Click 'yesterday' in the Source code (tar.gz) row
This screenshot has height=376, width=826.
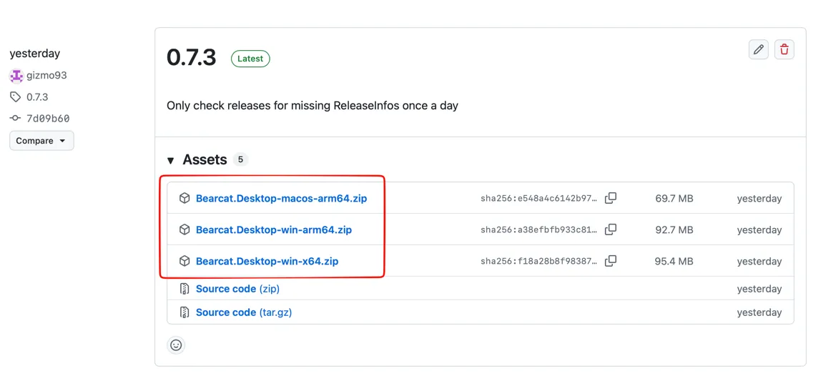pos(759,312)
